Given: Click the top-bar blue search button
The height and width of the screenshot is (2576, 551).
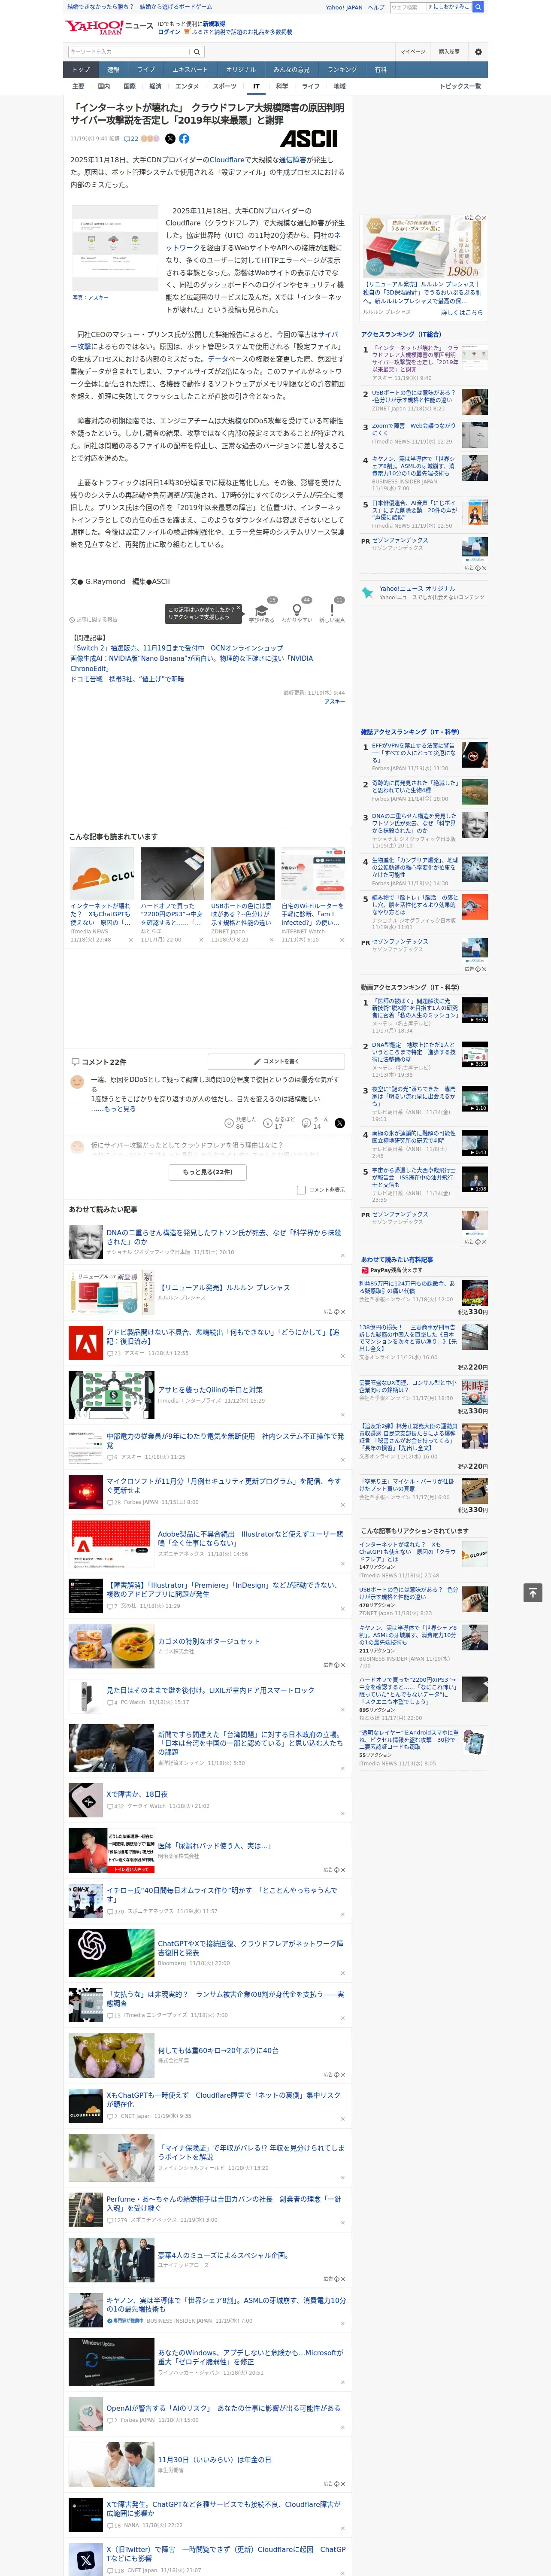Looking at the screenshot, I should tap(478, 7).
